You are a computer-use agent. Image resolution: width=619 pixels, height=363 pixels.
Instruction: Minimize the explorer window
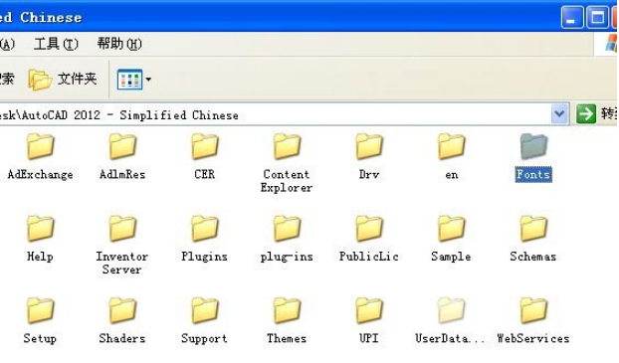click(572, 17)
